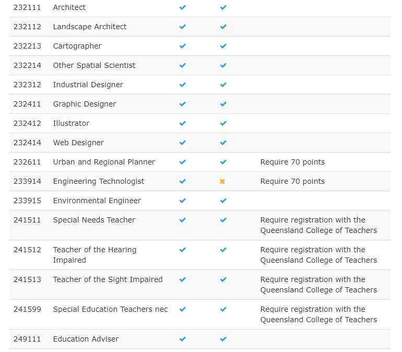The width and height of the screenshot is (402, 352).
Task: Click second checkmark in Education Adviser row
Action: [223, 339]
